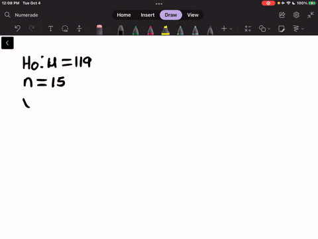
Task: Insert a sticky note
Action: [282, 29]
